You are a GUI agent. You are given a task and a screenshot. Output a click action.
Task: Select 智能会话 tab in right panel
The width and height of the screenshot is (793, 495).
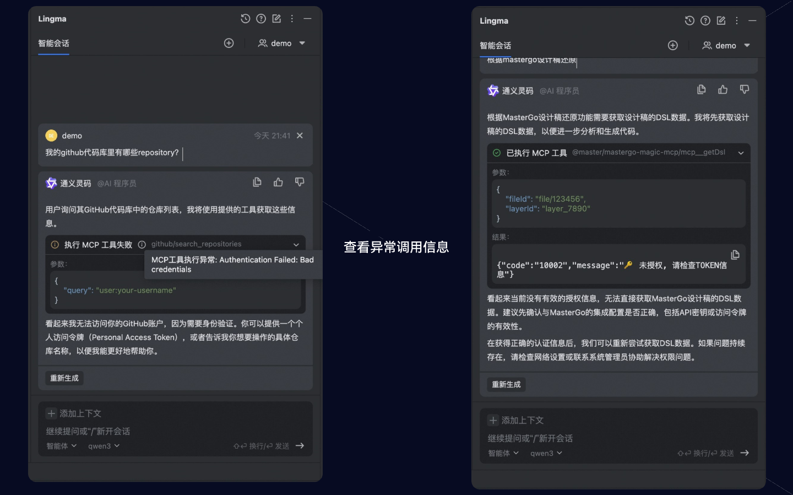point(496,46)
